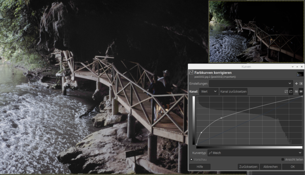This screenshot has width=305, height=175.
Task: Click Kanal zurücksetzen button
Action: click(x=234, y=92)
